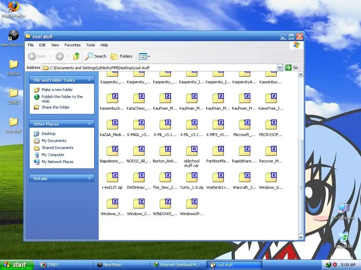Open Forward history dropdown arrow
The image size is (361, 270).
[68, 56]
